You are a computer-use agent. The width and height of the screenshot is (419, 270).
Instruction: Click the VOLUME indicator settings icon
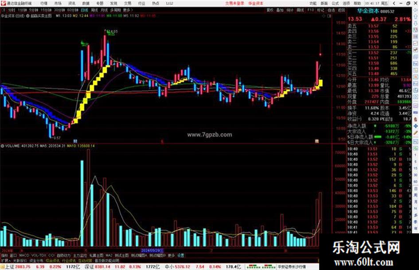coord(2,146)
